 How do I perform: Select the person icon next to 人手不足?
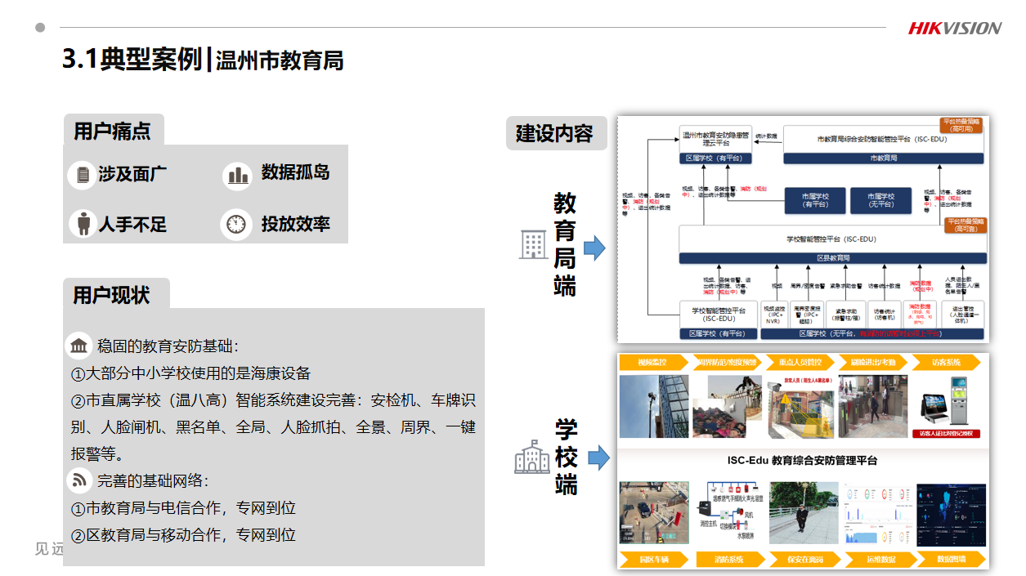pos(82,224)
